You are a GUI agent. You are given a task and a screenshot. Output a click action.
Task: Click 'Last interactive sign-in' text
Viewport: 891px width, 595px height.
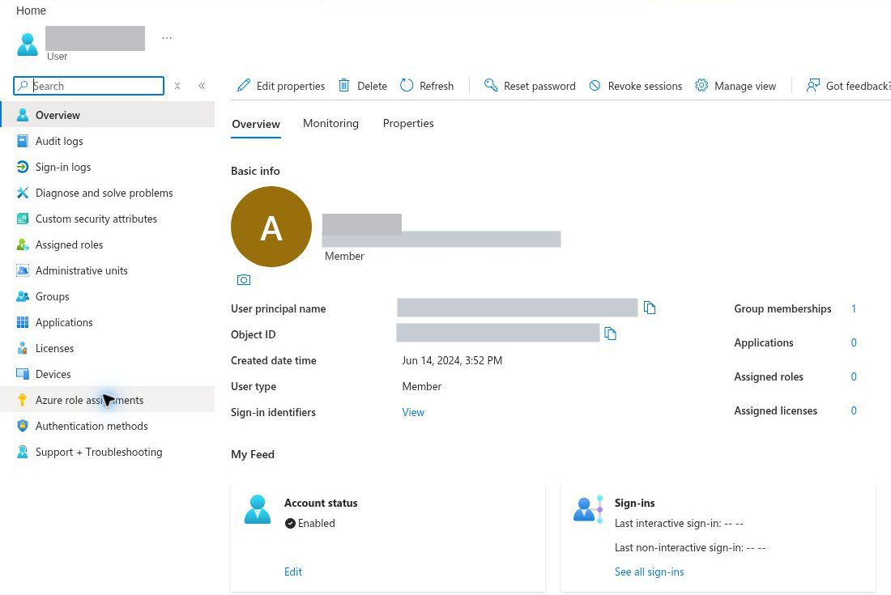[679, 524]
